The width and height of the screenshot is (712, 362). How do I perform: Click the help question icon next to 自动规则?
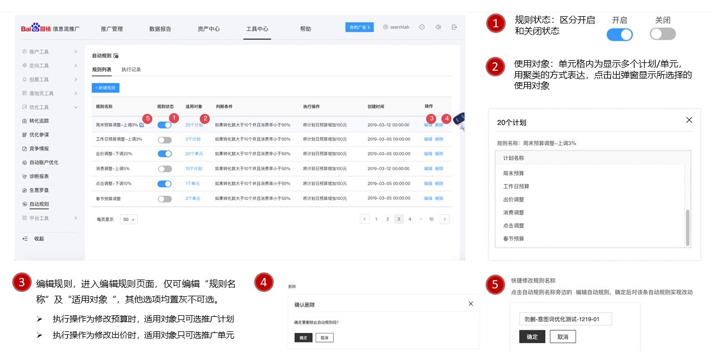[x=116, y=56]
